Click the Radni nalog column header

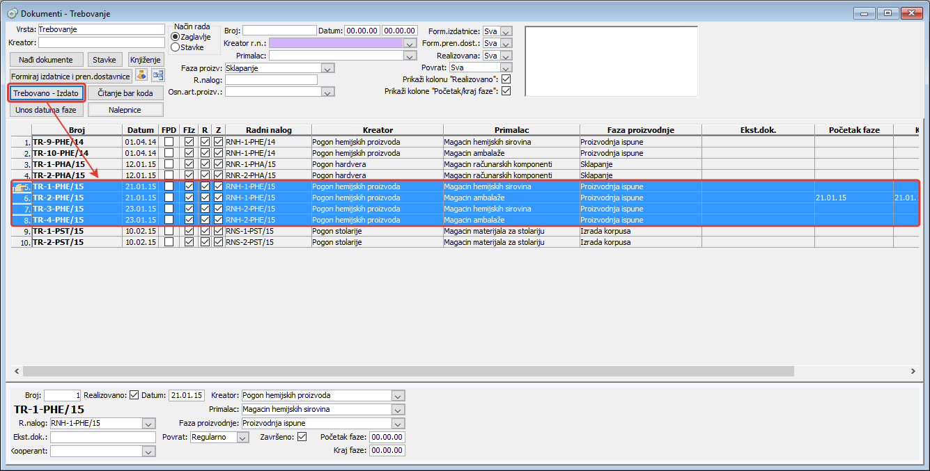point(268,130)
